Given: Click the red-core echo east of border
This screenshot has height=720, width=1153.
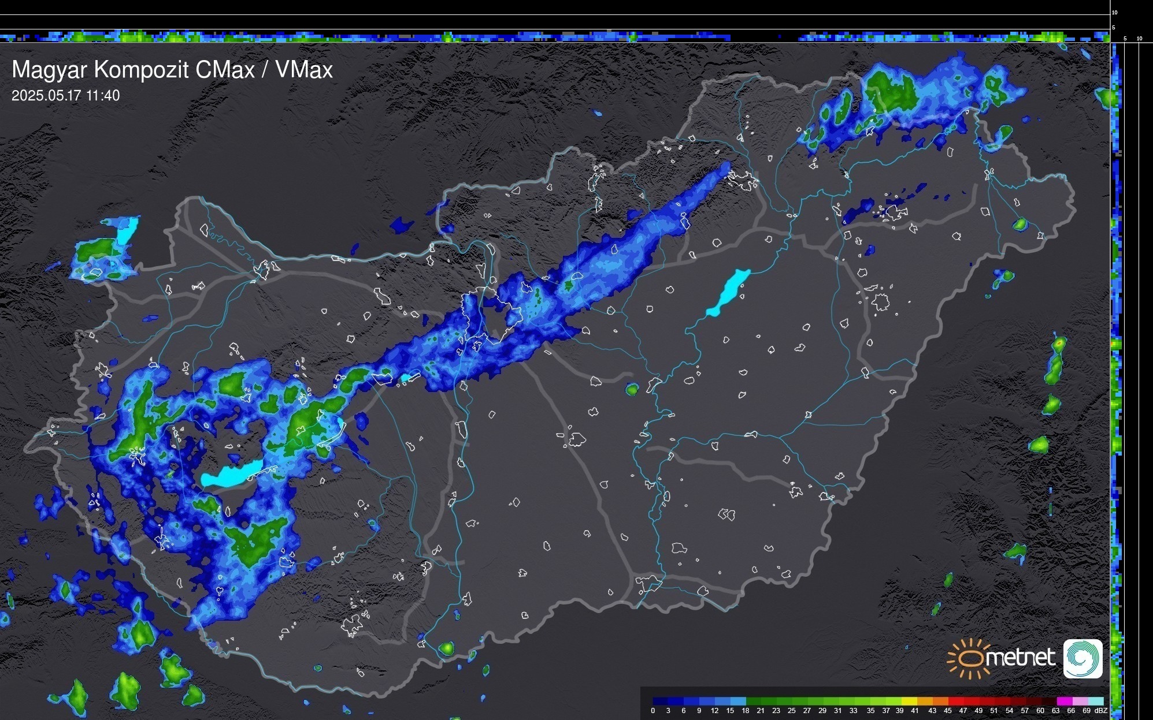Looking at the screenshot, I should 1058,343.
